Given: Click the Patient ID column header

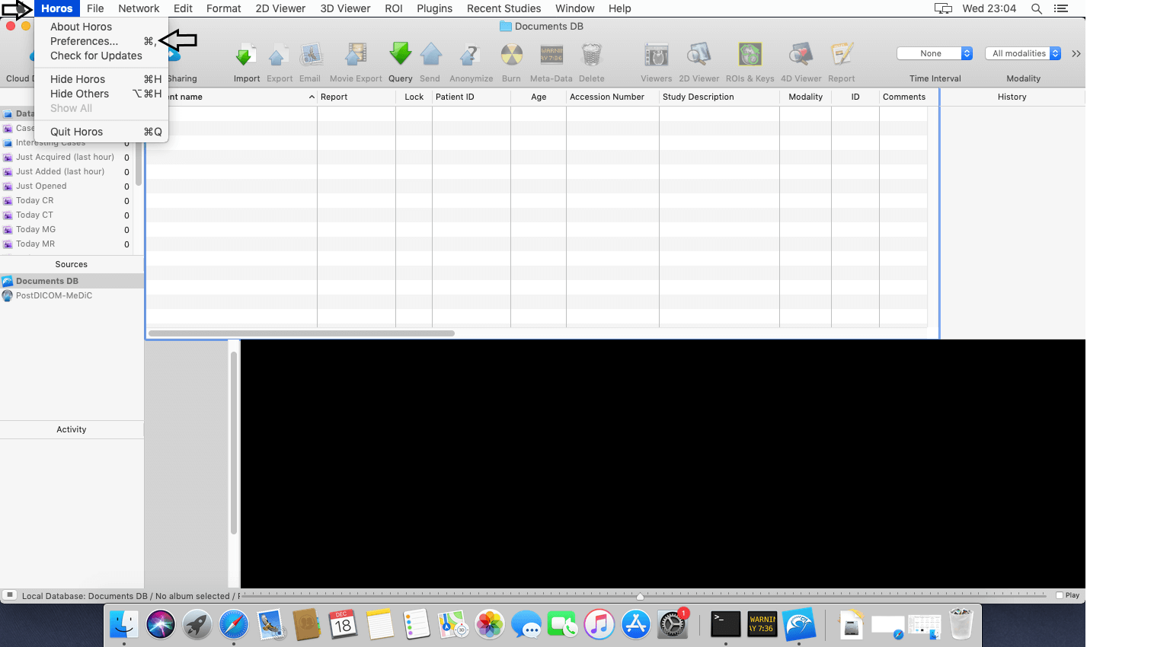Looking at the screenshot, I should (x=472, y=97).
